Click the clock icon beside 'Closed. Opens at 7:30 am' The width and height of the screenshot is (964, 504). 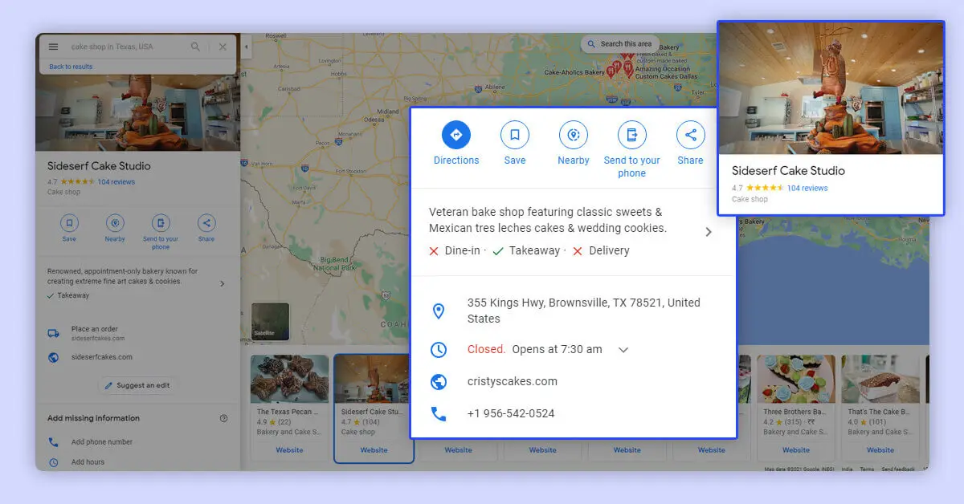tap(439, 350)
